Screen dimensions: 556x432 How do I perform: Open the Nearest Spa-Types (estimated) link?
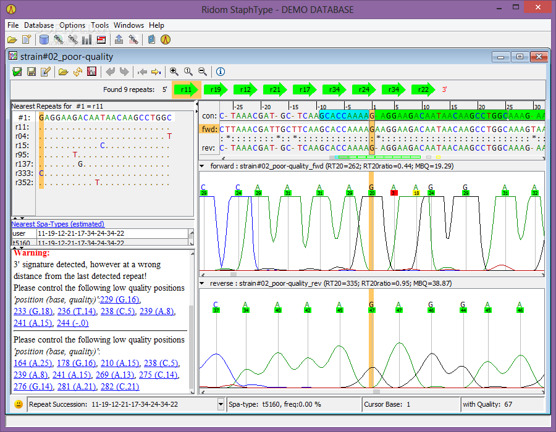58,224
